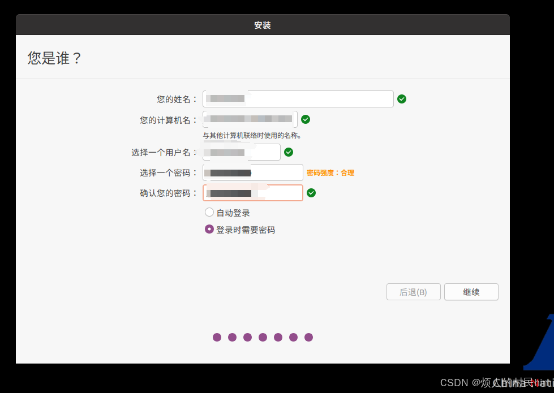Click the 您是谁？ page heading
Screen dimensions: 554x393
pyautogui.click(x=55, y=58)
